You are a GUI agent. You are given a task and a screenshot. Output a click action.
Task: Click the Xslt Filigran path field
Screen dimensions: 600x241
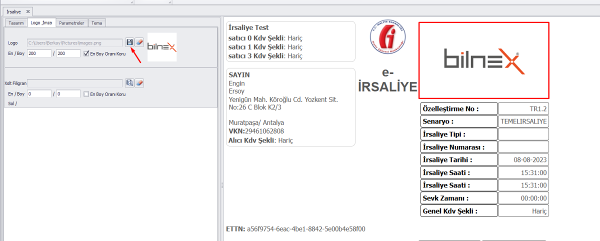click(x=75, y=83)
